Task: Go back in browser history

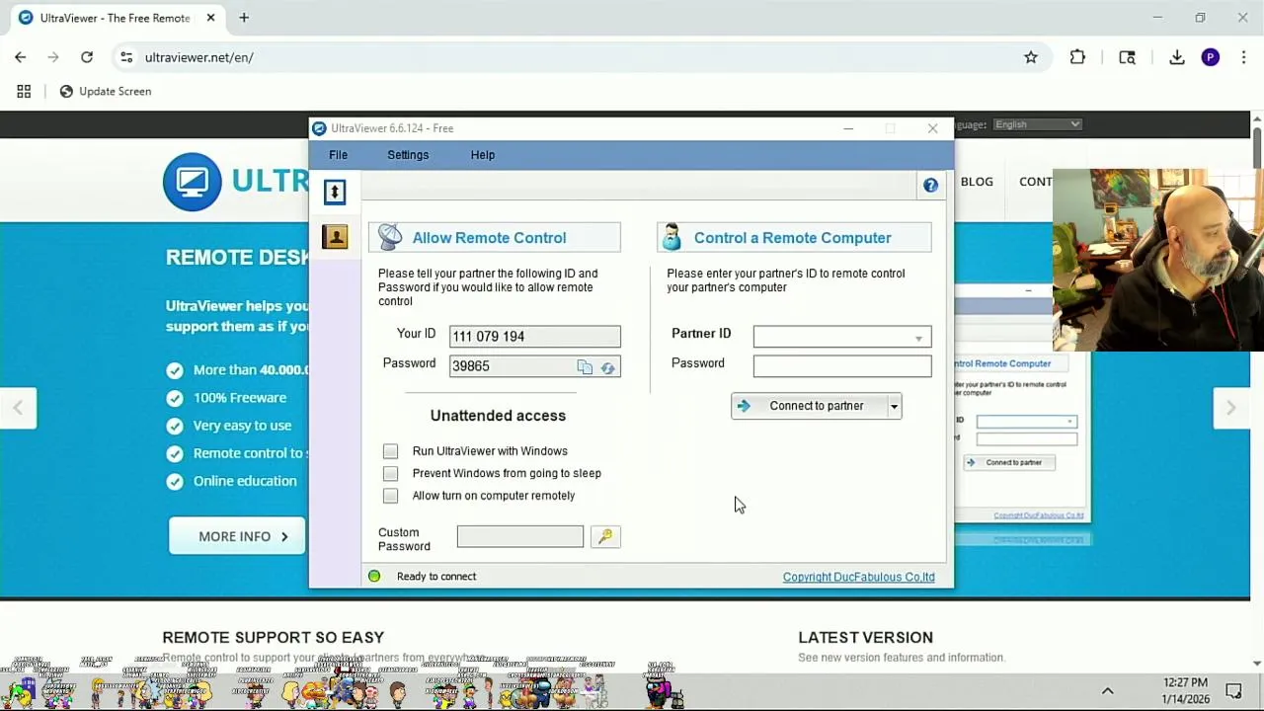Action: coord(21,57)
